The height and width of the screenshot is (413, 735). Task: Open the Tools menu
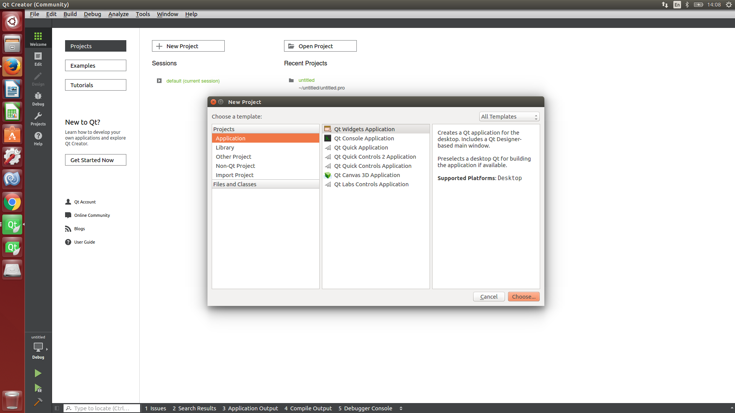[x=142, y=14]
